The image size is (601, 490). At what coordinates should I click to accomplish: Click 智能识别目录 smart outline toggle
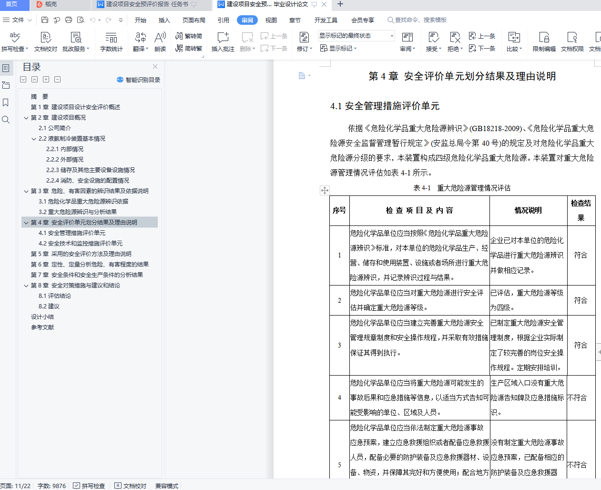(x=138, y=80)
